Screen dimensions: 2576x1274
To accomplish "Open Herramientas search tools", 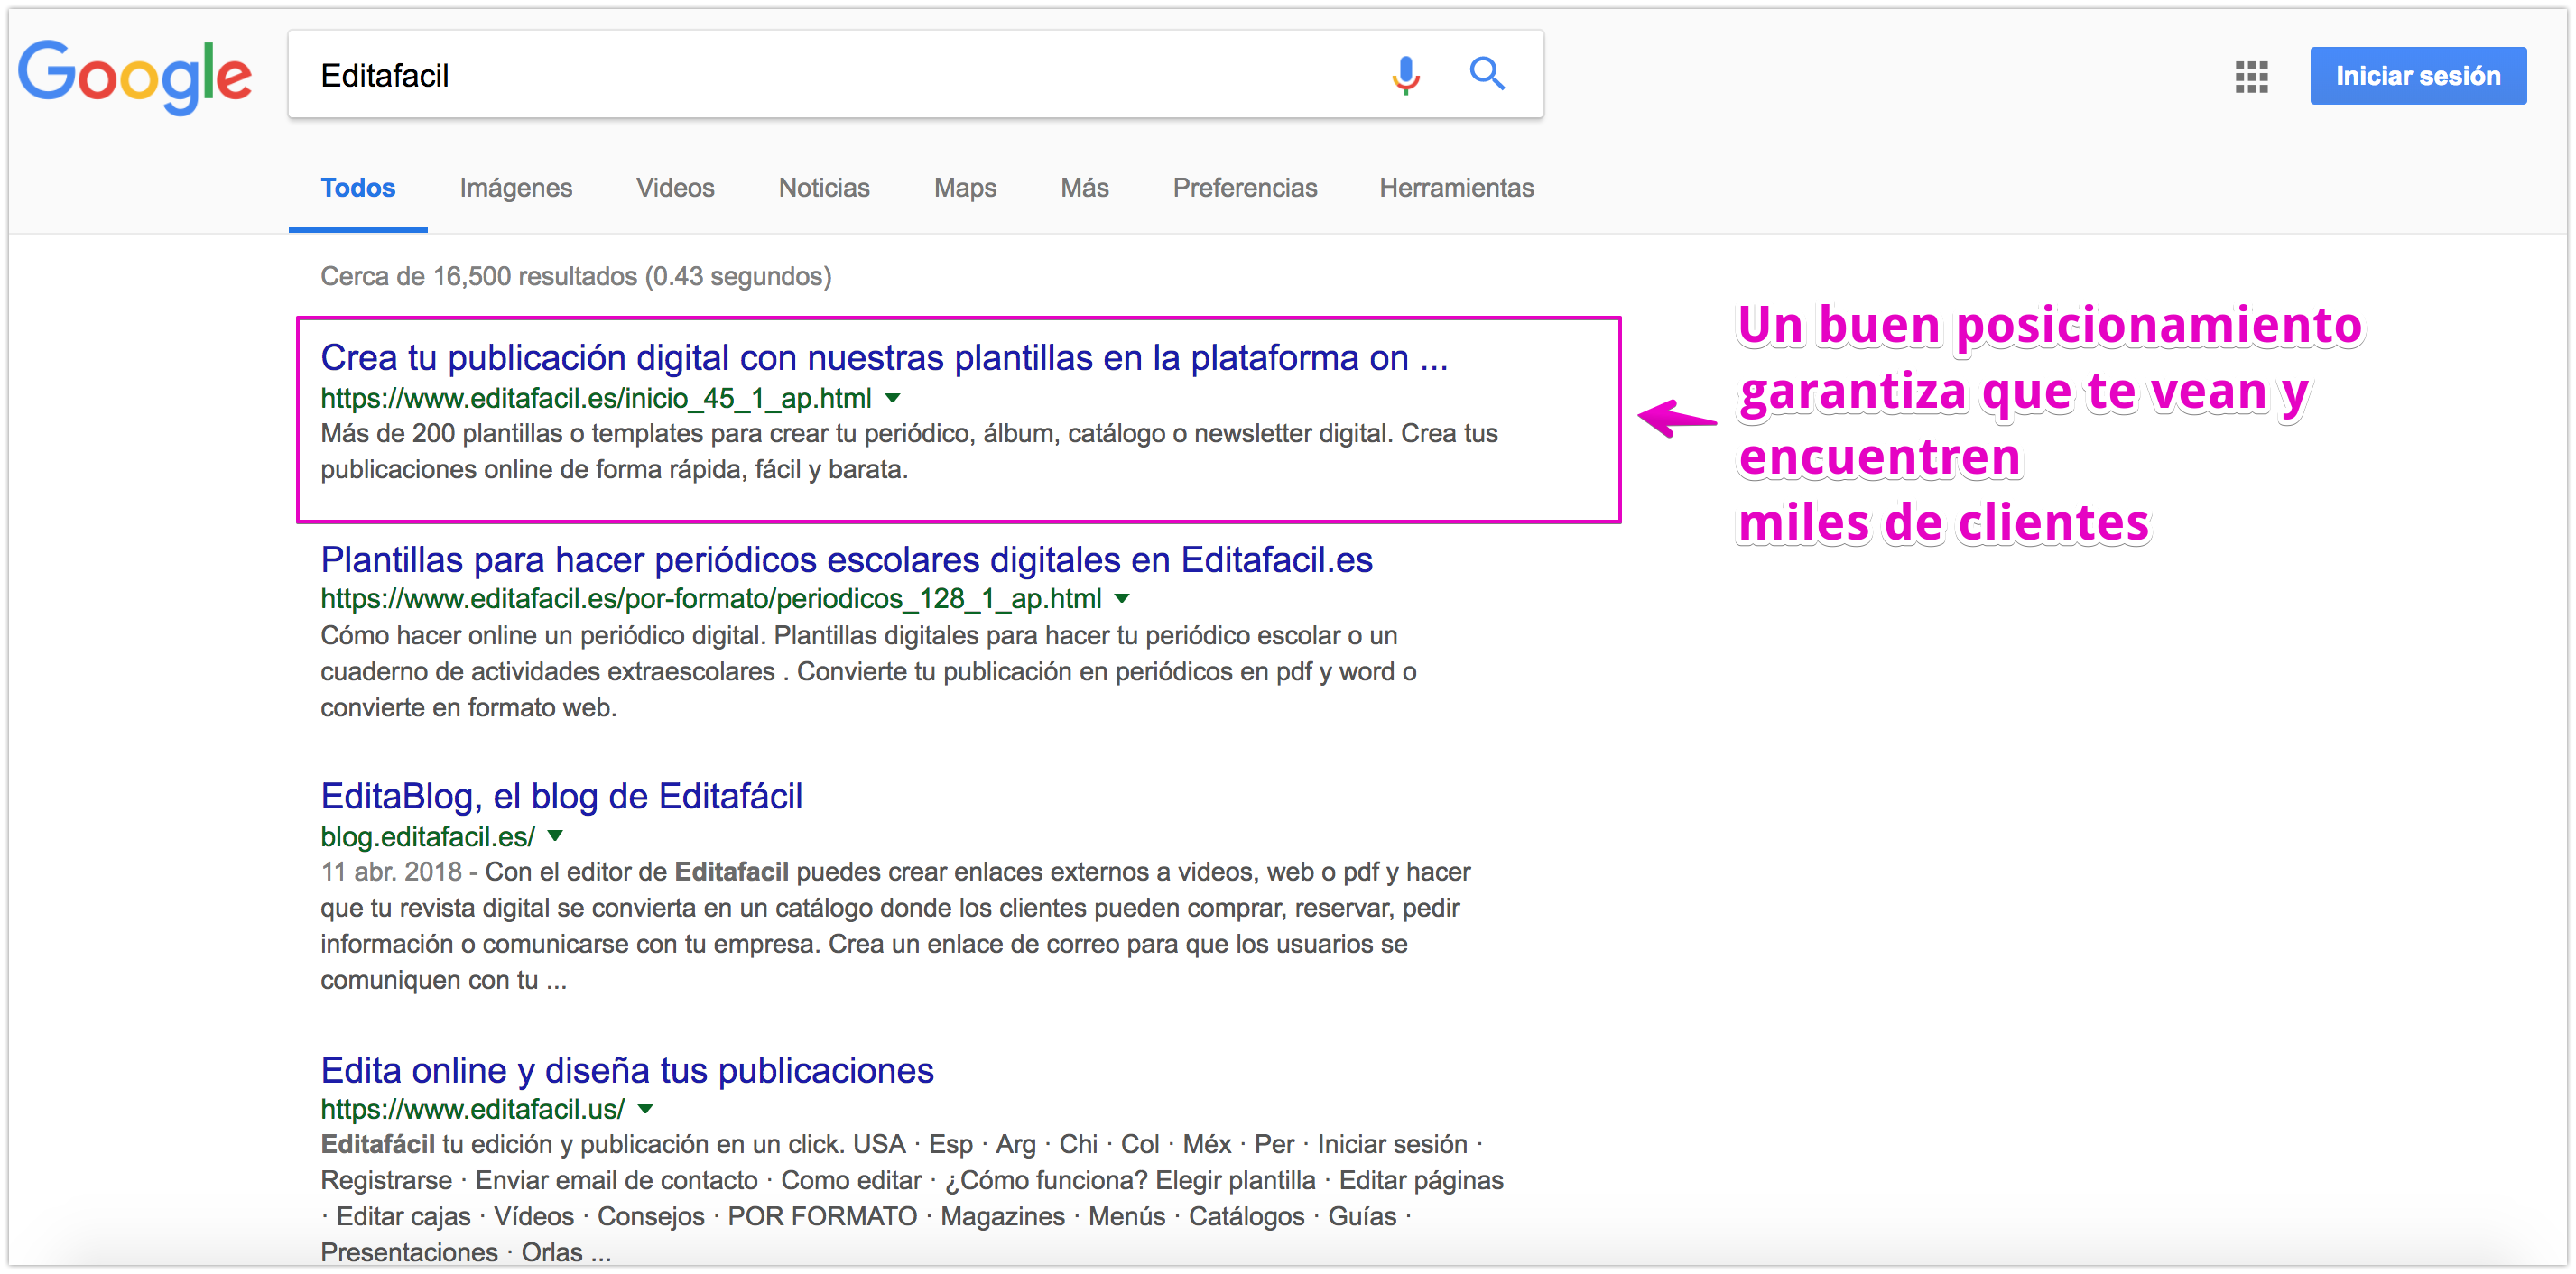I will [x=1456, y=188].
